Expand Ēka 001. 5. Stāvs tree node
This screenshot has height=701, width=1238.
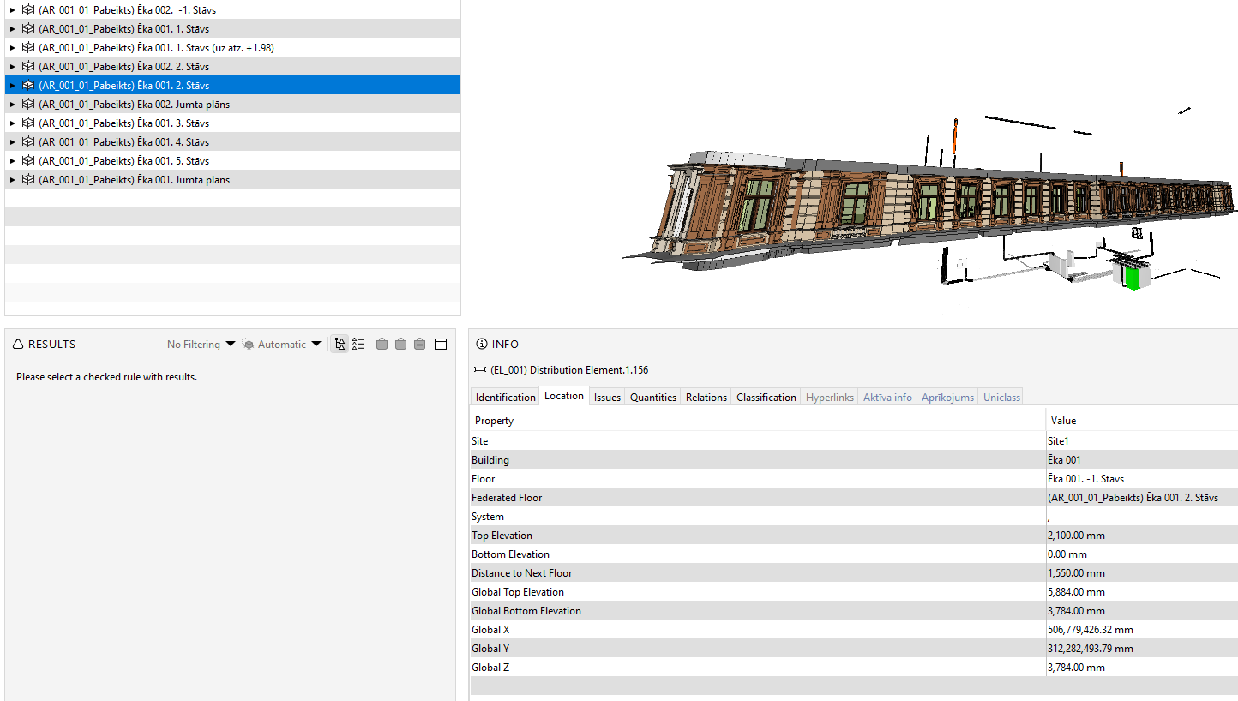[x=12, y=161]
